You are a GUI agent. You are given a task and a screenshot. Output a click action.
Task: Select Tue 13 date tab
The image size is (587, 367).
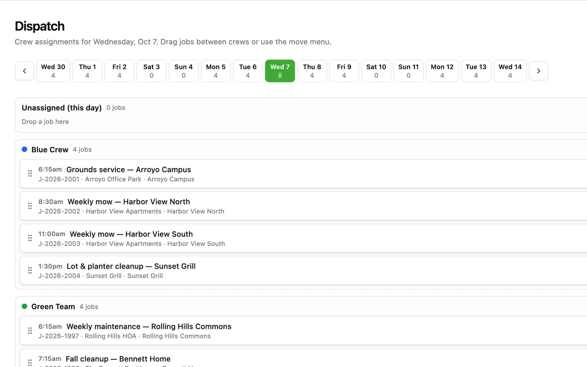476,71
